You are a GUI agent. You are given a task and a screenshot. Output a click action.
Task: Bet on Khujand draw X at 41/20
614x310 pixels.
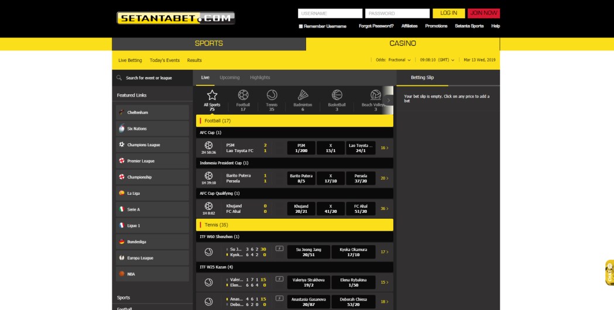[x=331, y=209]
